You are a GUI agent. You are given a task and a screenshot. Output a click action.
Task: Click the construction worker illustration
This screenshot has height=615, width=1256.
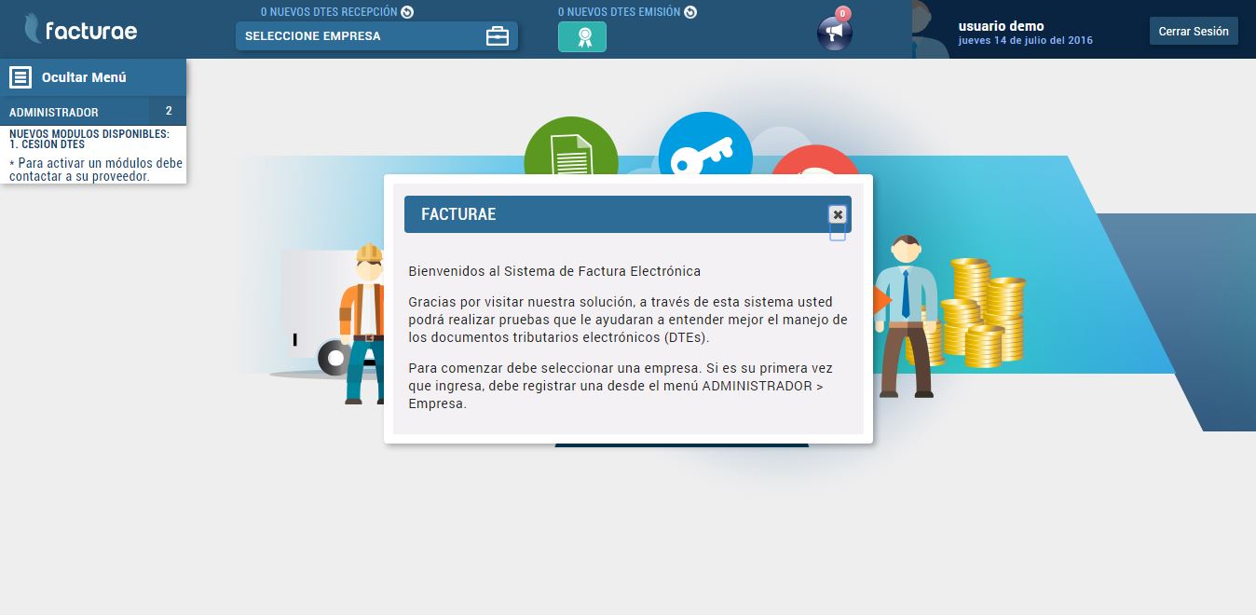pos(362,322)
